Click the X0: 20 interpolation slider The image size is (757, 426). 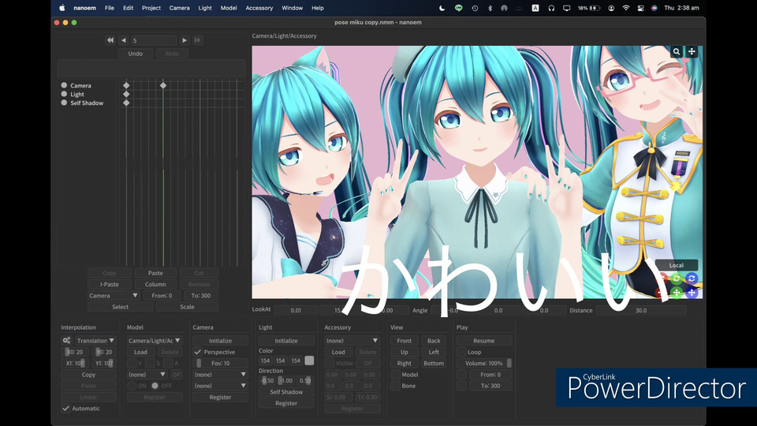pos(74,352)
